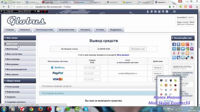Share the site on Facebook

click(x=174, y=44)
